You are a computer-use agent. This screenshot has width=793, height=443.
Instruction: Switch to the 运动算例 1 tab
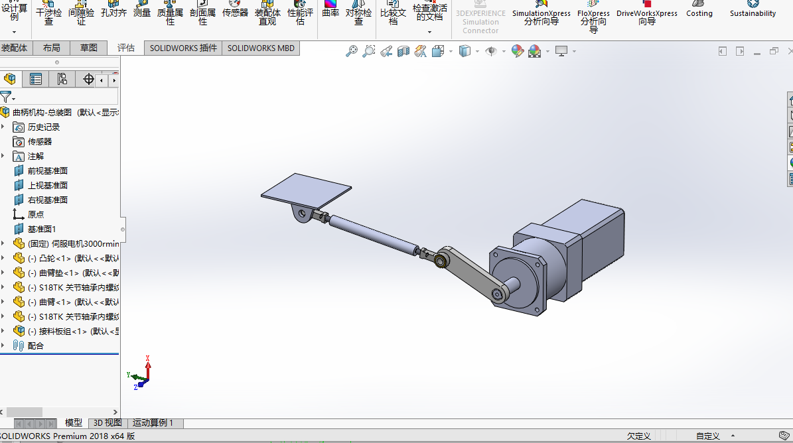[x=153, y=423]
